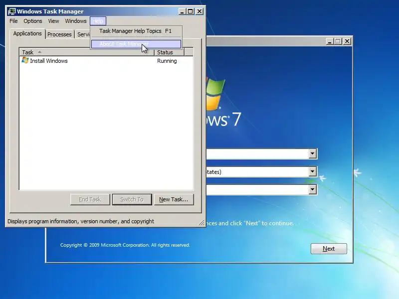Expand the first dropdown in Install Windows

(x=313, y=153)
